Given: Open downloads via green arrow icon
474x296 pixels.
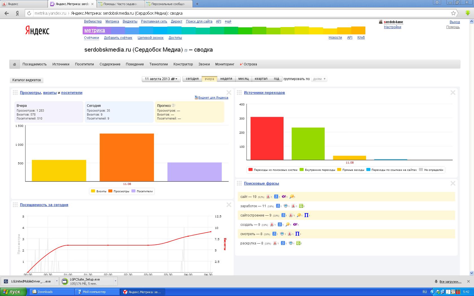Looking at the screenshot, I should 468,13.
